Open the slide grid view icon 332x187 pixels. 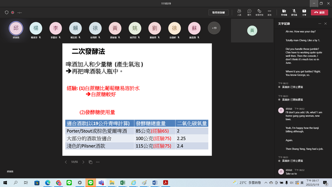(x=91, y=162)
